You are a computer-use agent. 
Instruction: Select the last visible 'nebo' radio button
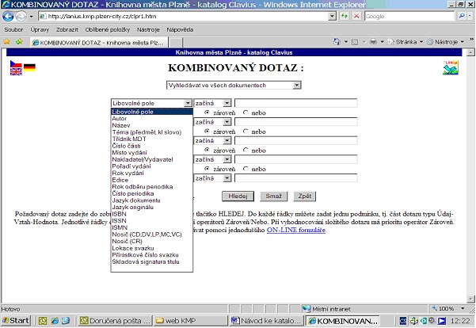click(246, 168)
